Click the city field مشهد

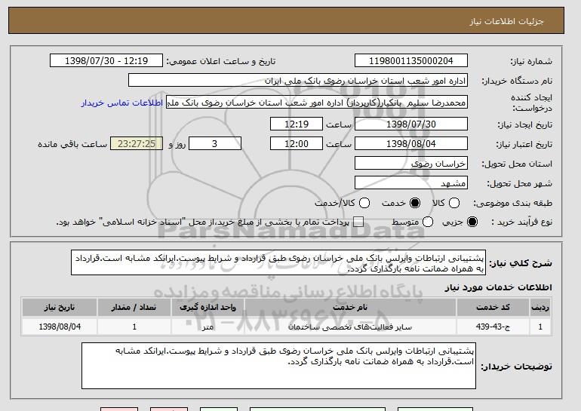pyautogui.click(x=411, y=183)
